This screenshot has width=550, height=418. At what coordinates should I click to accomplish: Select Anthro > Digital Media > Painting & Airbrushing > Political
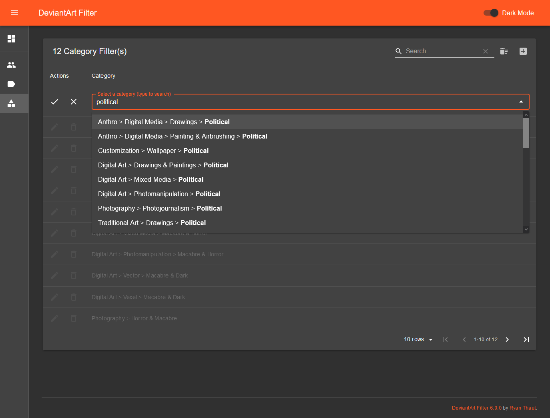307,136
